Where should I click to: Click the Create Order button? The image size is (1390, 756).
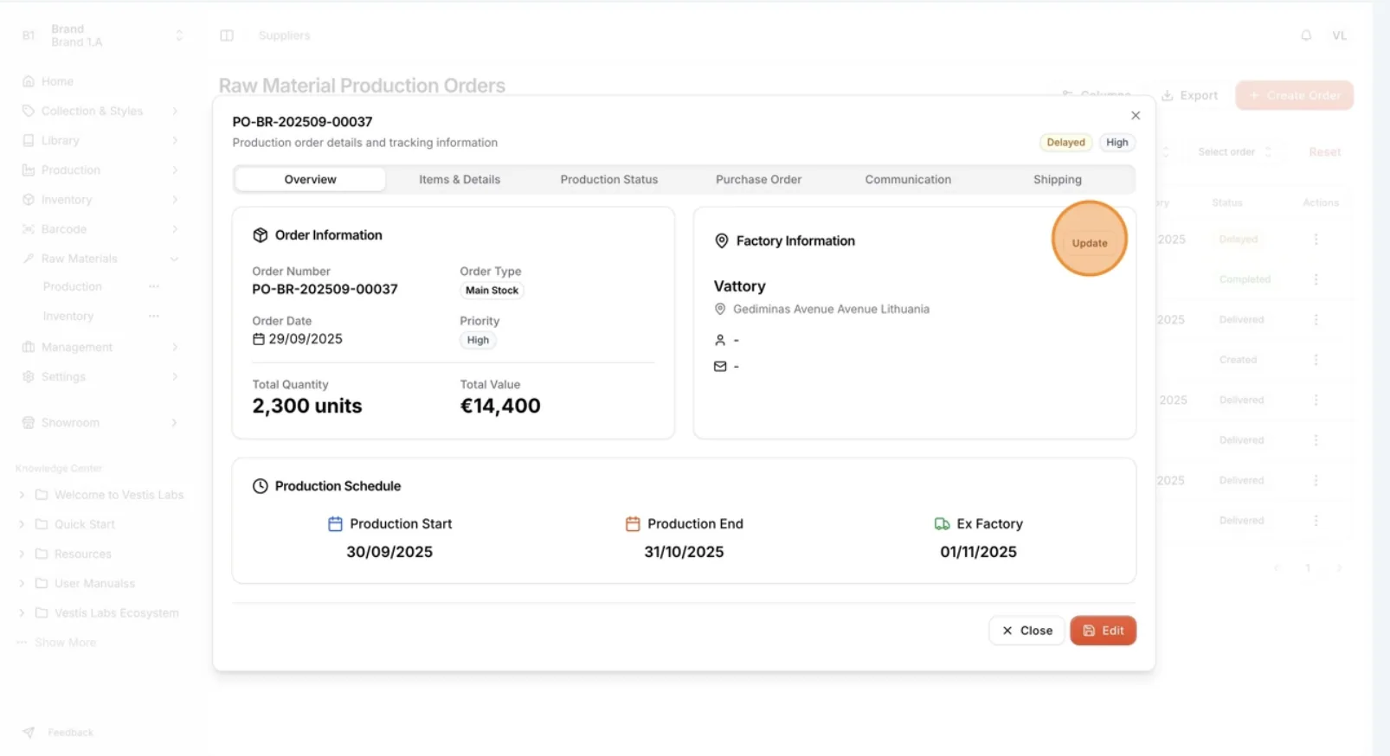tap(1295, 95)
